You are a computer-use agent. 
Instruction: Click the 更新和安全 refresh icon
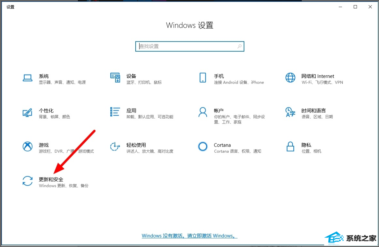coord(28,181)
